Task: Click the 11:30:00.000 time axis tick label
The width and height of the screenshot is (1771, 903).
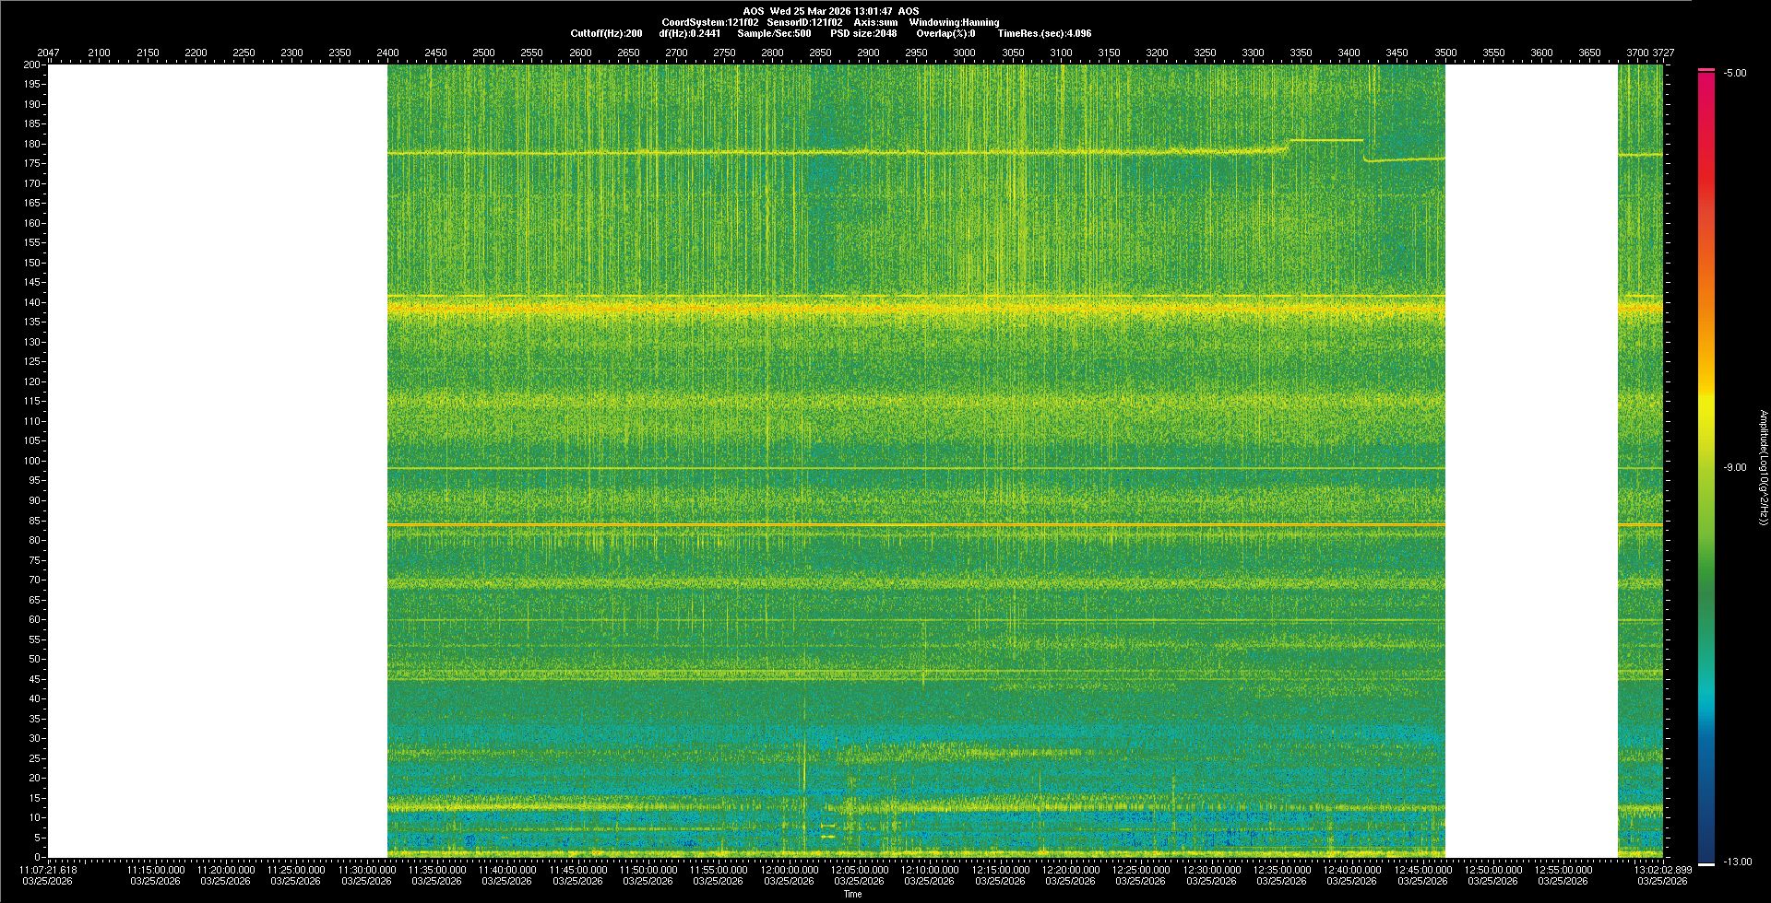Action: pyautogui.click(x=367, y=870)
